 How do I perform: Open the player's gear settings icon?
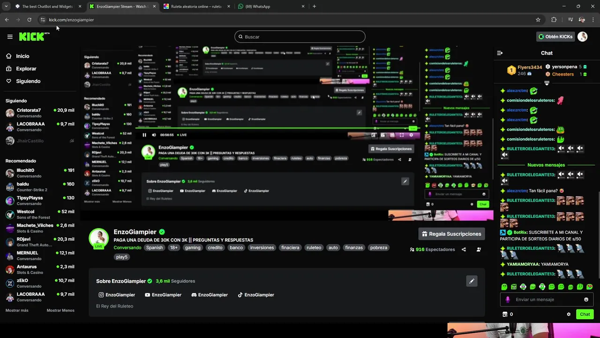[x=411, y=135]
